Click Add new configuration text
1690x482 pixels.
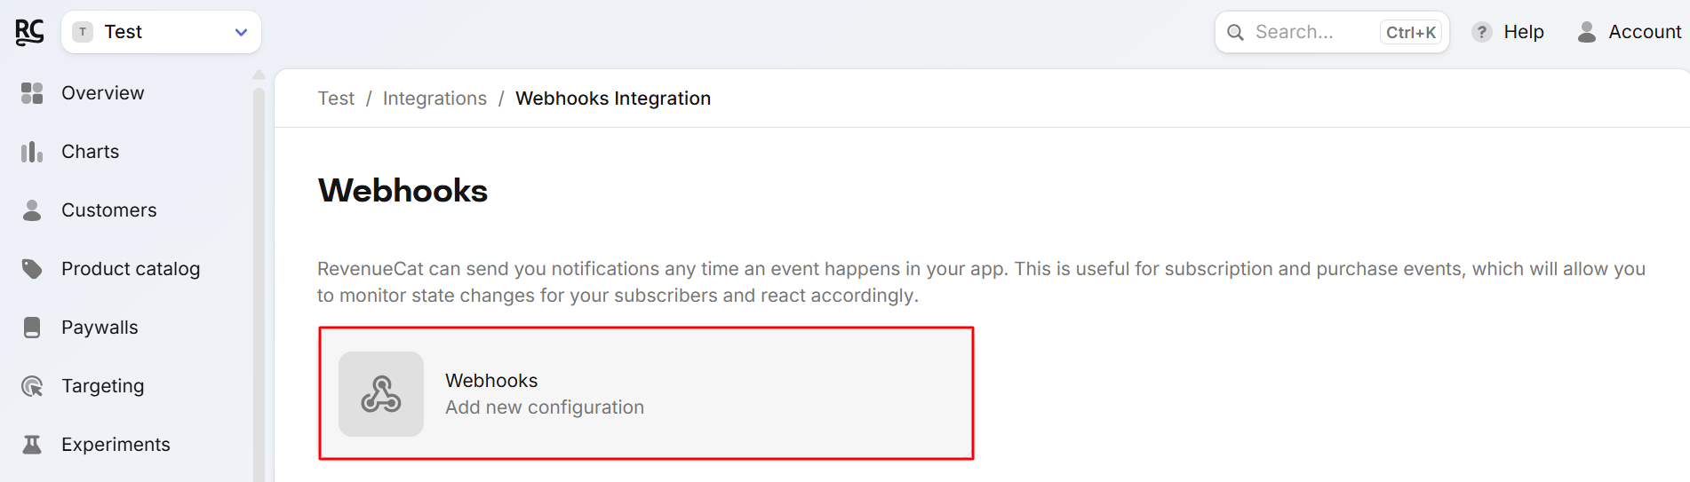click(545, 407)
